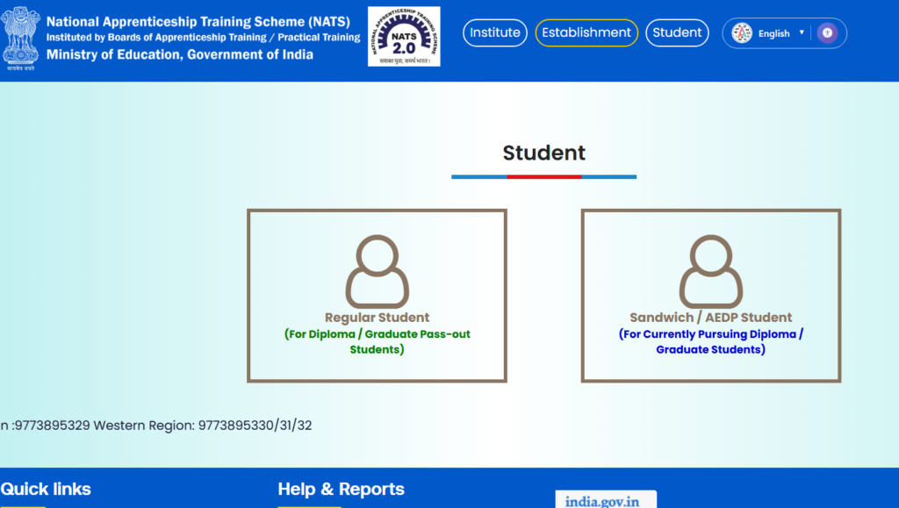The width and height of the screenshot is (899, 508).
Task: Click the Ministry of Education header text
Action: click(179, 55)
